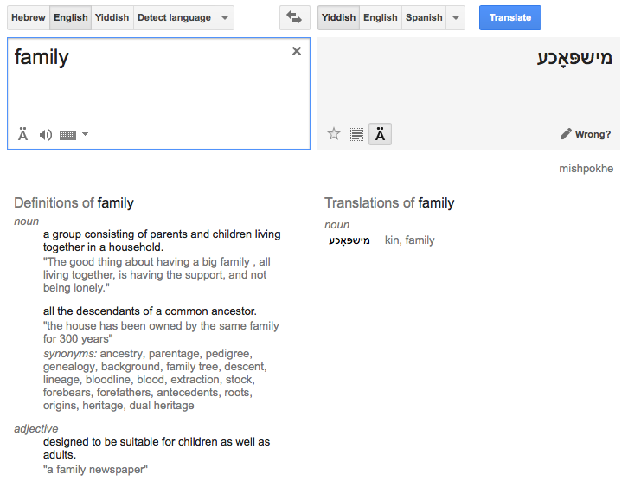Click synonym 'dual heritage'
The image size is (628, 481).
click(162, 406)
